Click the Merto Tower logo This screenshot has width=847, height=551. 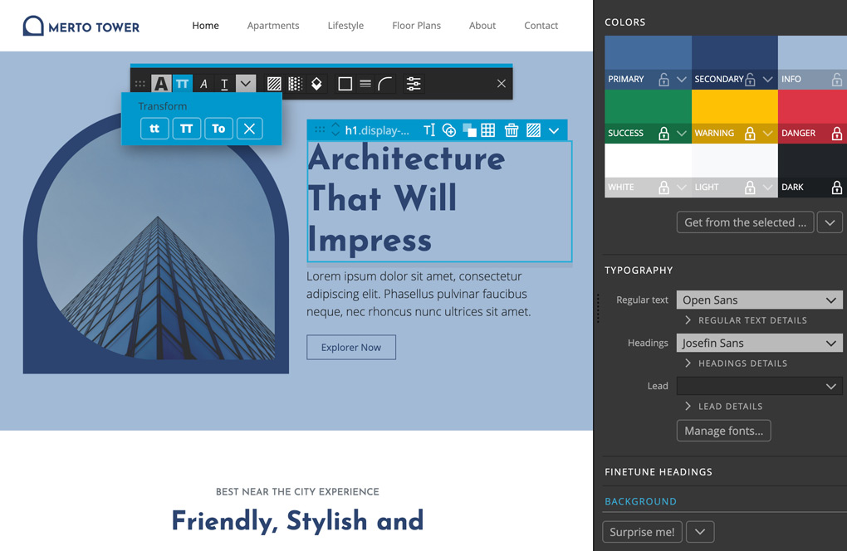tap(81, 26)
